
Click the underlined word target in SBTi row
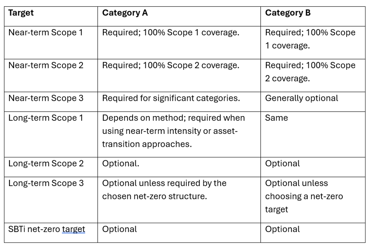tap(74, 229)
